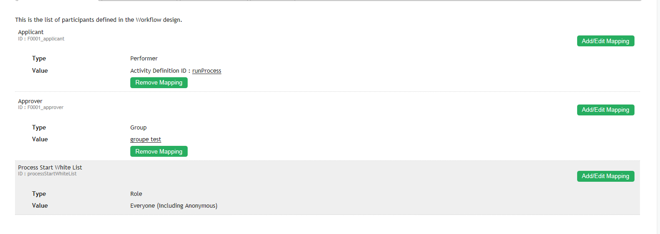Edit mapping for Process Start White List

(x=605, y=176)
